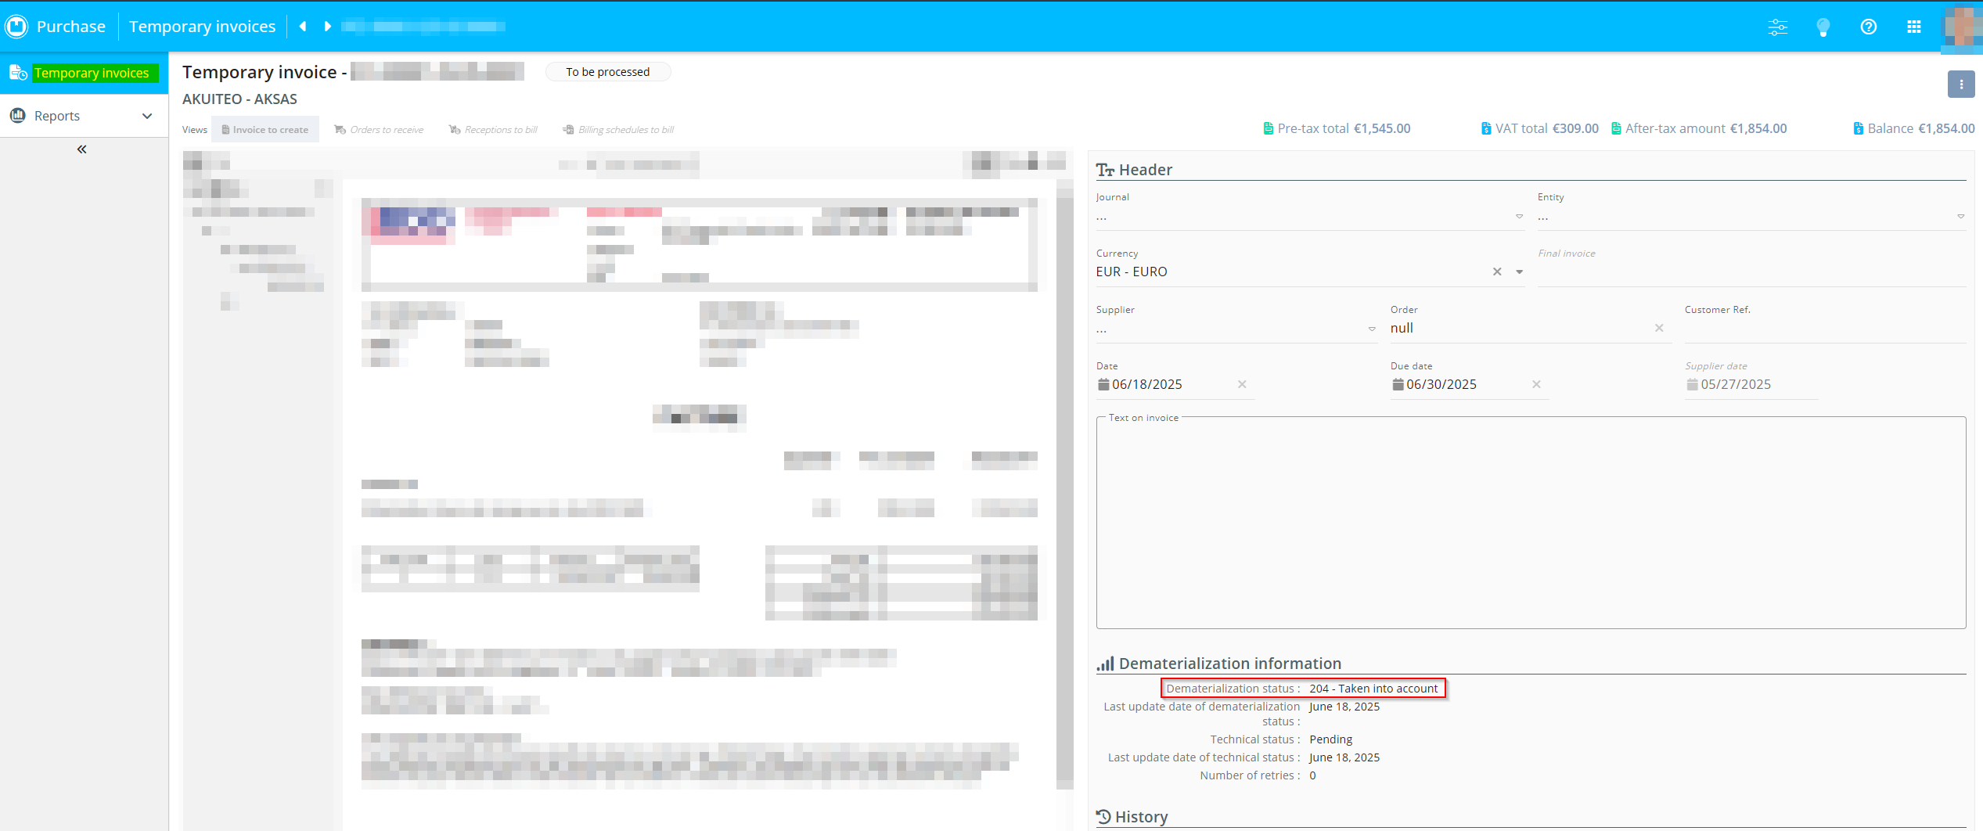This screenshot has height=831, width=1983.
Task: Clear the Order field value
Action: (x=1659, y=328)
